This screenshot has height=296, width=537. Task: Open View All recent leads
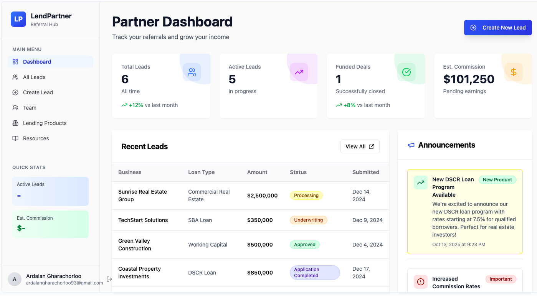(360, 146)
